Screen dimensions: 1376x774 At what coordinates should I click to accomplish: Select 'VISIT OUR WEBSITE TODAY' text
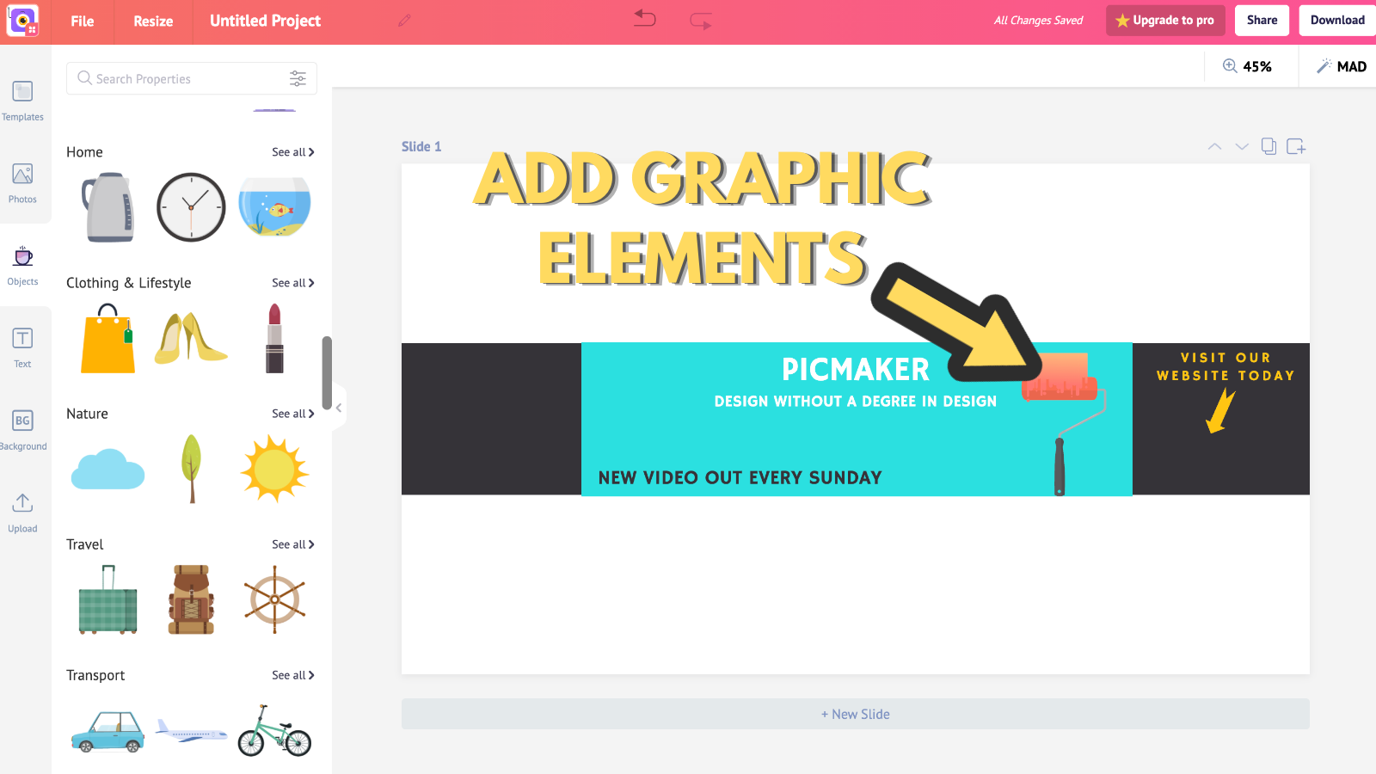(1225, 366)
